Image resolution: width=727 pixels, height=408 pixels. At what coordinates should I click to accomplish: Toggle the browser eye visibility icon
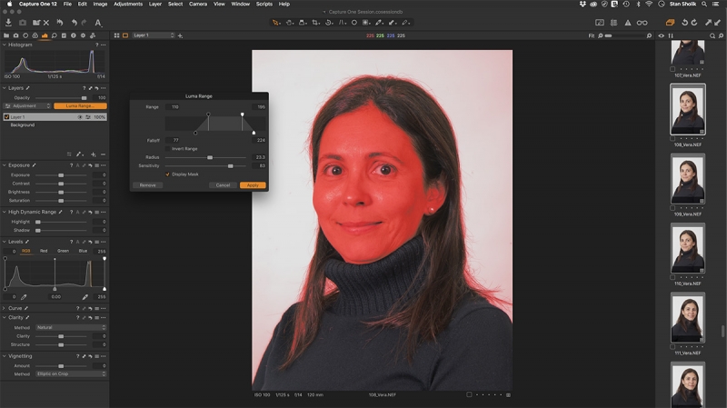coord(662,35)
